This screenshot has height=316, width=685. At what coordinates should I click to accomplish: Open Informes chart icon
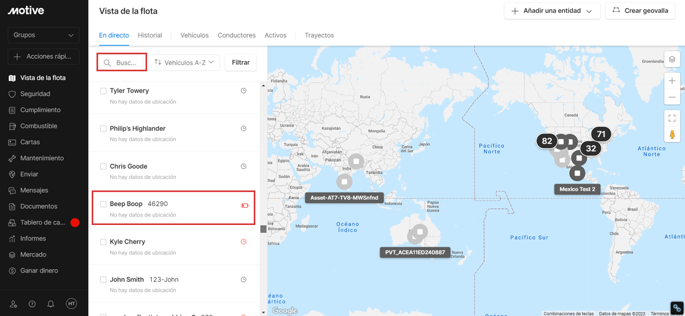pos(12,238)
